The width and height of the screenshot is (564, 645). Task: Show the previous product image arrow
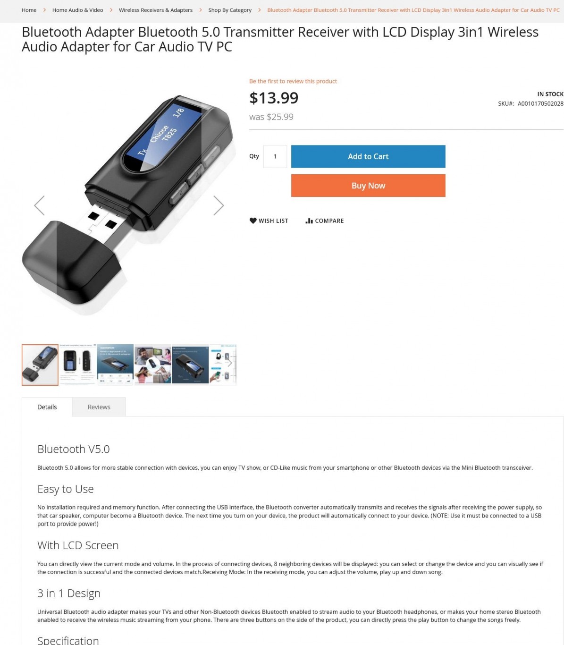coord(40,205)
